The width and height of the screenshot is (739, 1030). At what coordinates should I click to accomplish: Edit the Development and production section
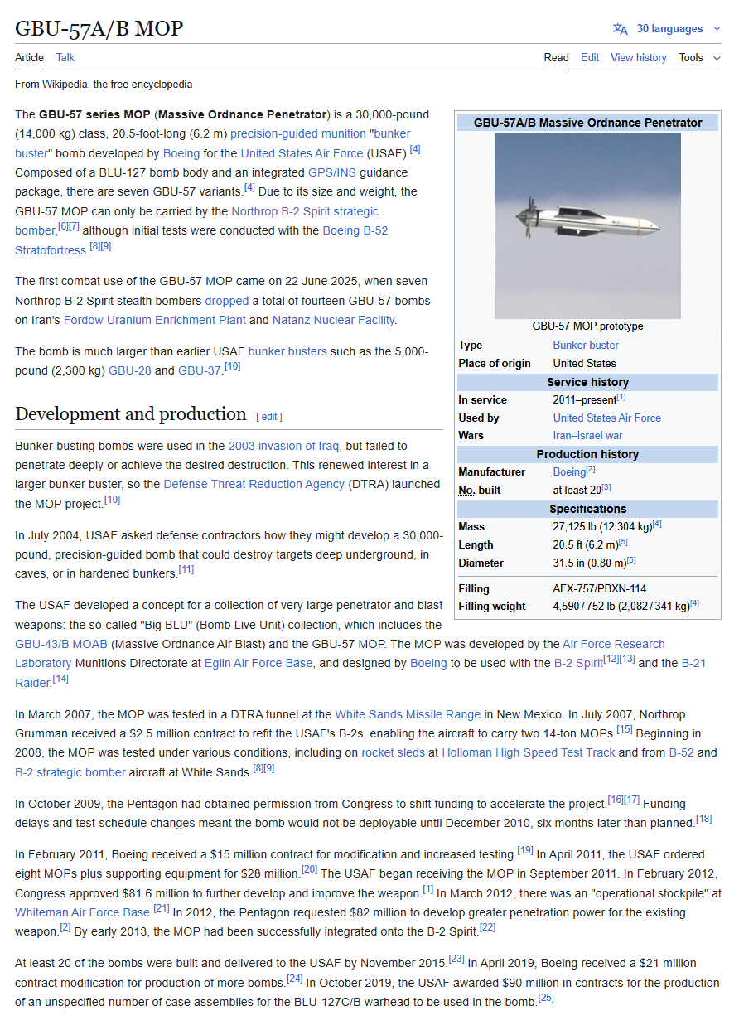click(270, 417)
